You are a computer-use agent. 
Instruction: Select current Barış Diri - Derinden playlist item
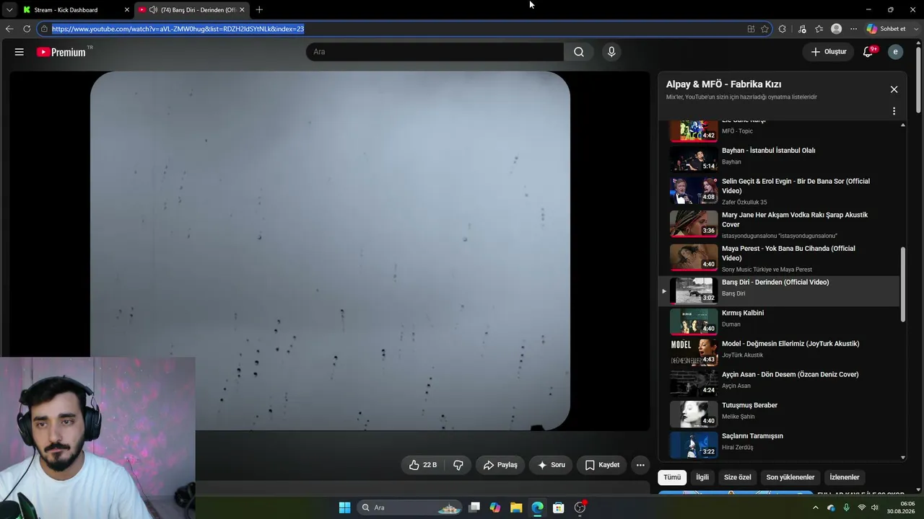point(779,291)
